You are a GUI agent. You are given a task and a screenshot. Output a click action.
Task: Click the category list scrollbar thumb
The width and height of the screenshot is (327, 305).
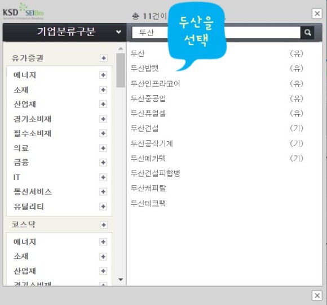[x=121, y=70]
